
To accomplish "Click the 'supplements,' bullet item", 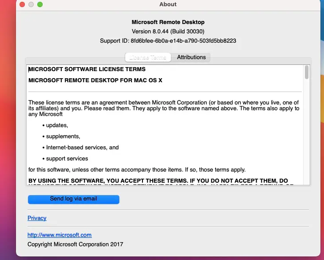I will click(61, 136).
